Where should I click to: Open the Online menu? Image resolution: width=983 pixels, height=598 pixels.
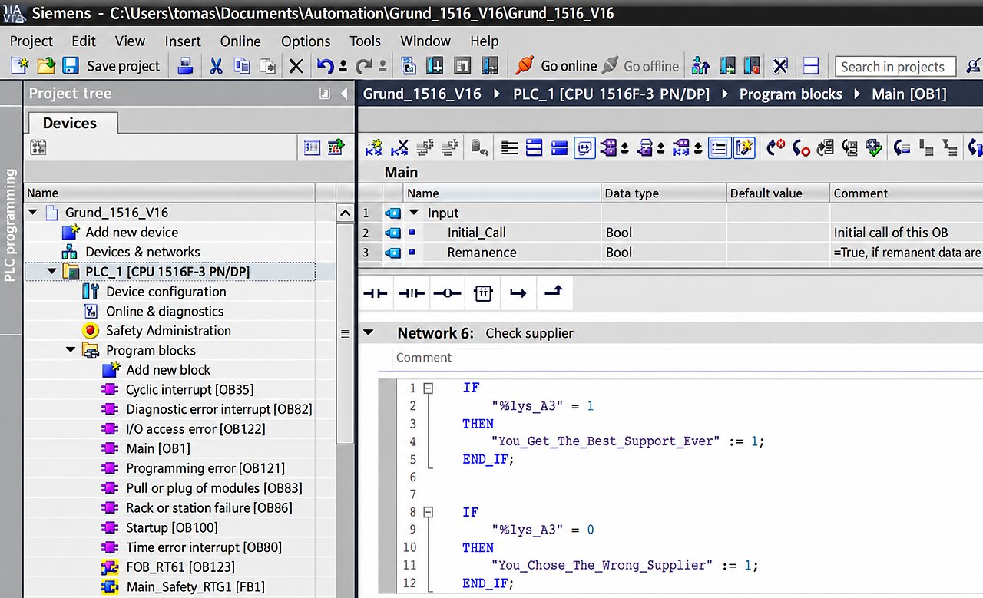coord(240,41)
